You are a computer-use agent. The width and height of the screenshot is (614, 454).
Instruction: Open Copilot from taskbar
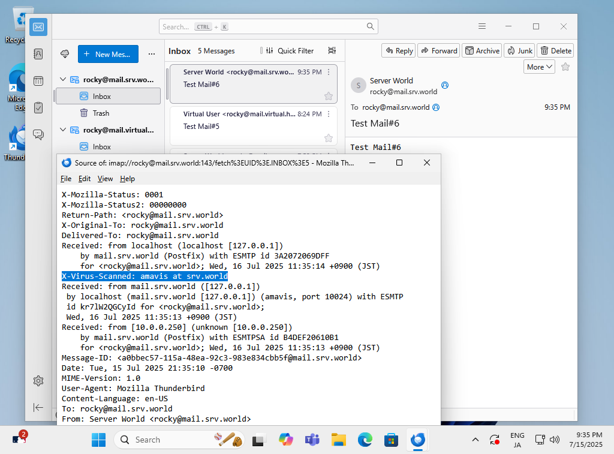[x=286, y=440]
